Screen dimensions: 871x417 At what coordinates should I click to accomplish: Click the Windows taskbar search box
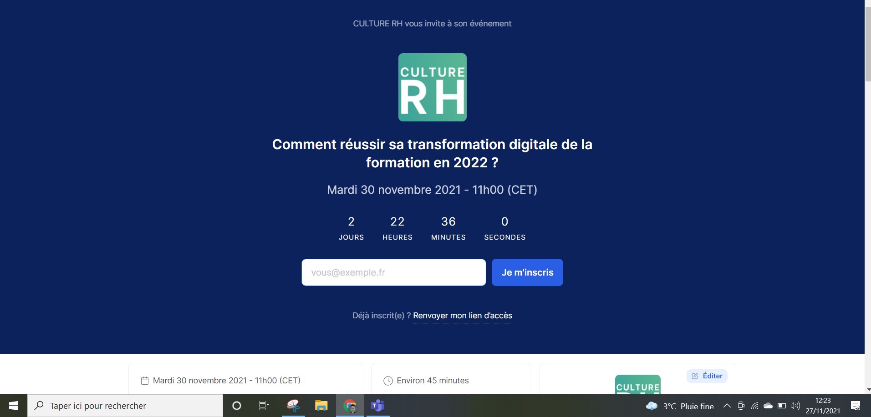pos(125,406)
